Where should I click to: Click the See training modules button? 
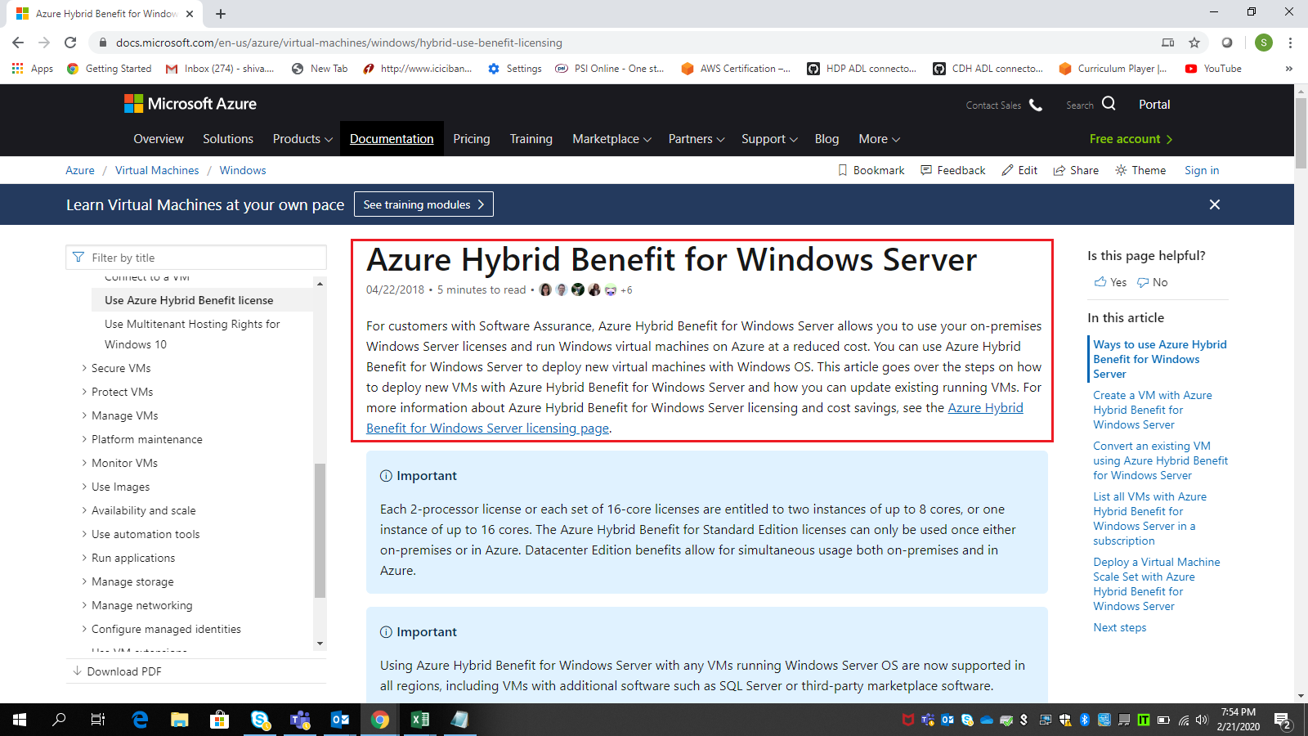(x=423, y=204)
